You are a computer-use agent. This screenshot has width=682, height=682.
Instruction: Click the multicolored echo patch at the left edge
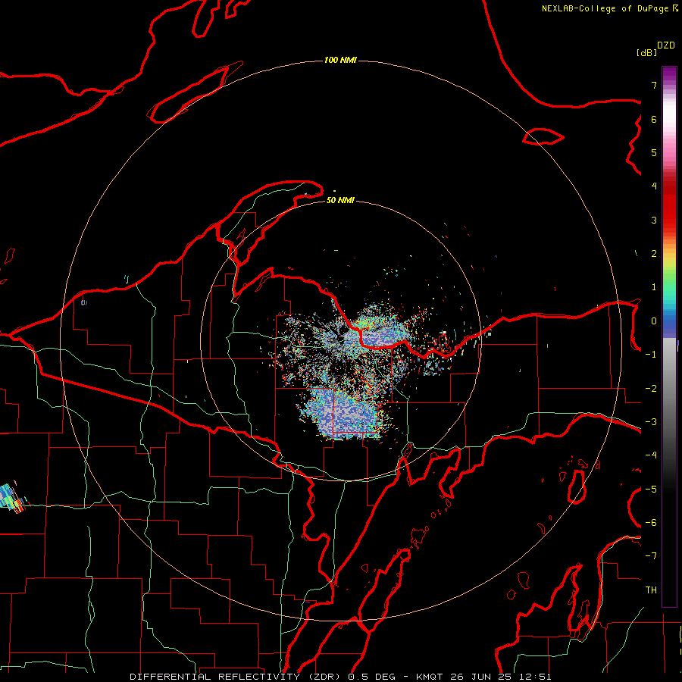pos(11,498)
